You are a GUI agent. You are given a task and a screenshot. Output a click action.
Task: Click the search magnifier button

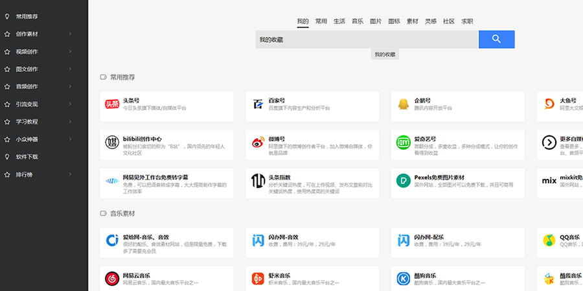point(496,40)
